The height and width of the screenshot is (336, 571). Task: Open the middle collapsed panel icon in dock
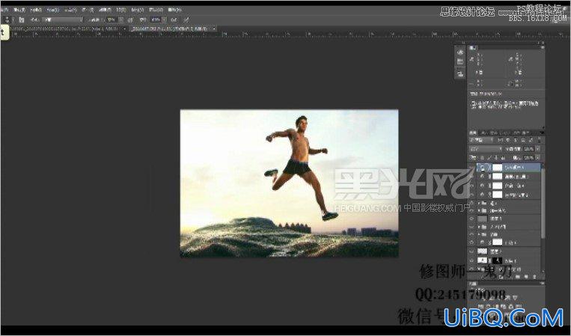pos(460,61)
